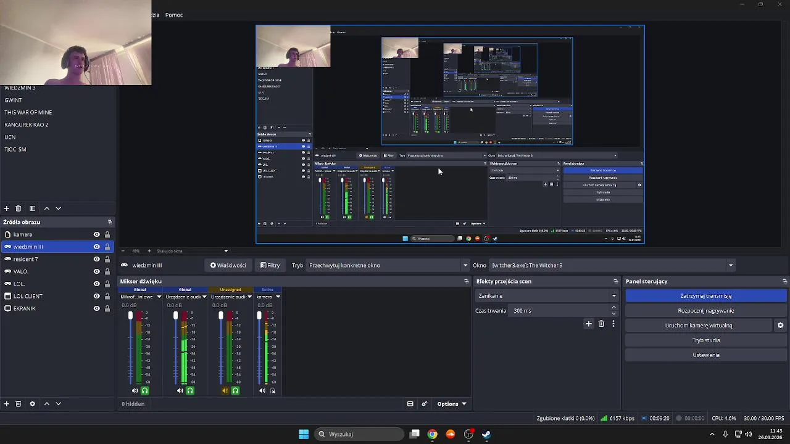Undock the Panel sterujący dock
Image resolution: width=790 pixels, height=444 pixels.
pyautogui.click(x=784, y=281)
